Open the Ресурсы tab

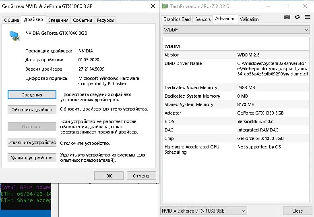(105, 20)
